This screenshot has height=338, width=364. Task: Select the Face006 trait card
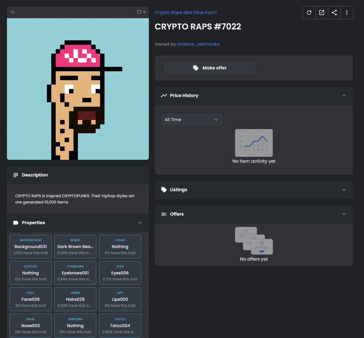(x=31, y=299)
